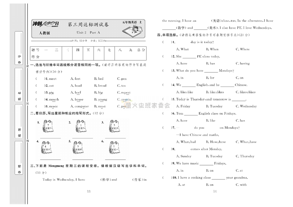Image resolution: width=293 pixels, height=207 pixels.
Task: Choose option 'A. house'
Action: click(77, 99)
